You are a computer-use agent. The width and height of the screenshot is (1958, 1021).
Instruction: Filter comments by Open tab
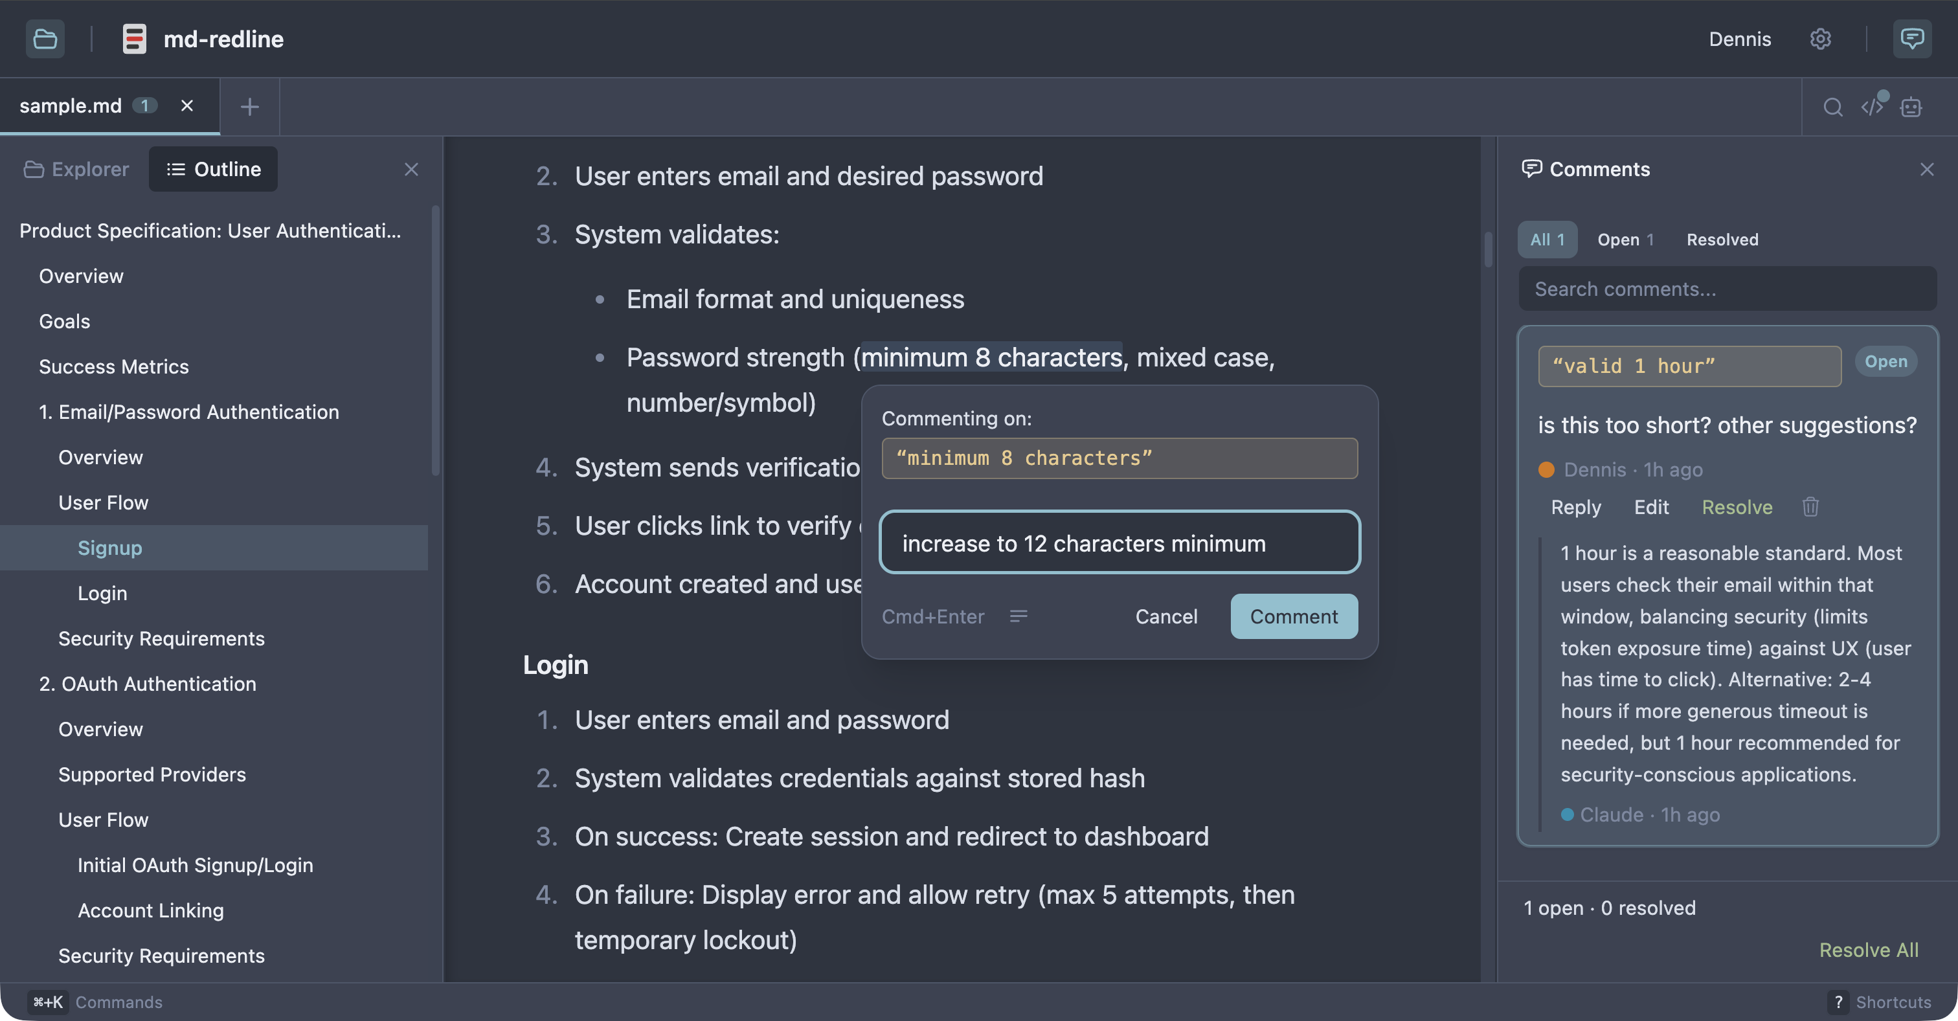click(x=1625, y=240)
